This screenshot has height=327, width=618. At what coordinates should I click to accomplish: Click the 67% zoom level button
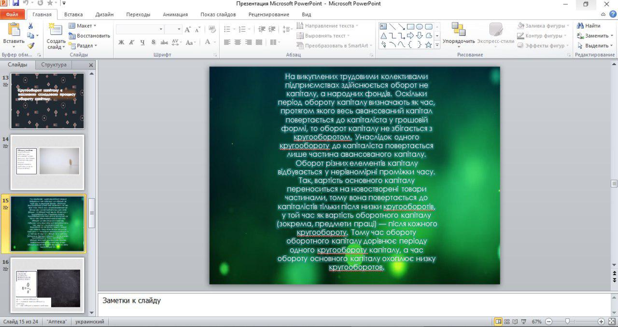[x=536, y=322]
